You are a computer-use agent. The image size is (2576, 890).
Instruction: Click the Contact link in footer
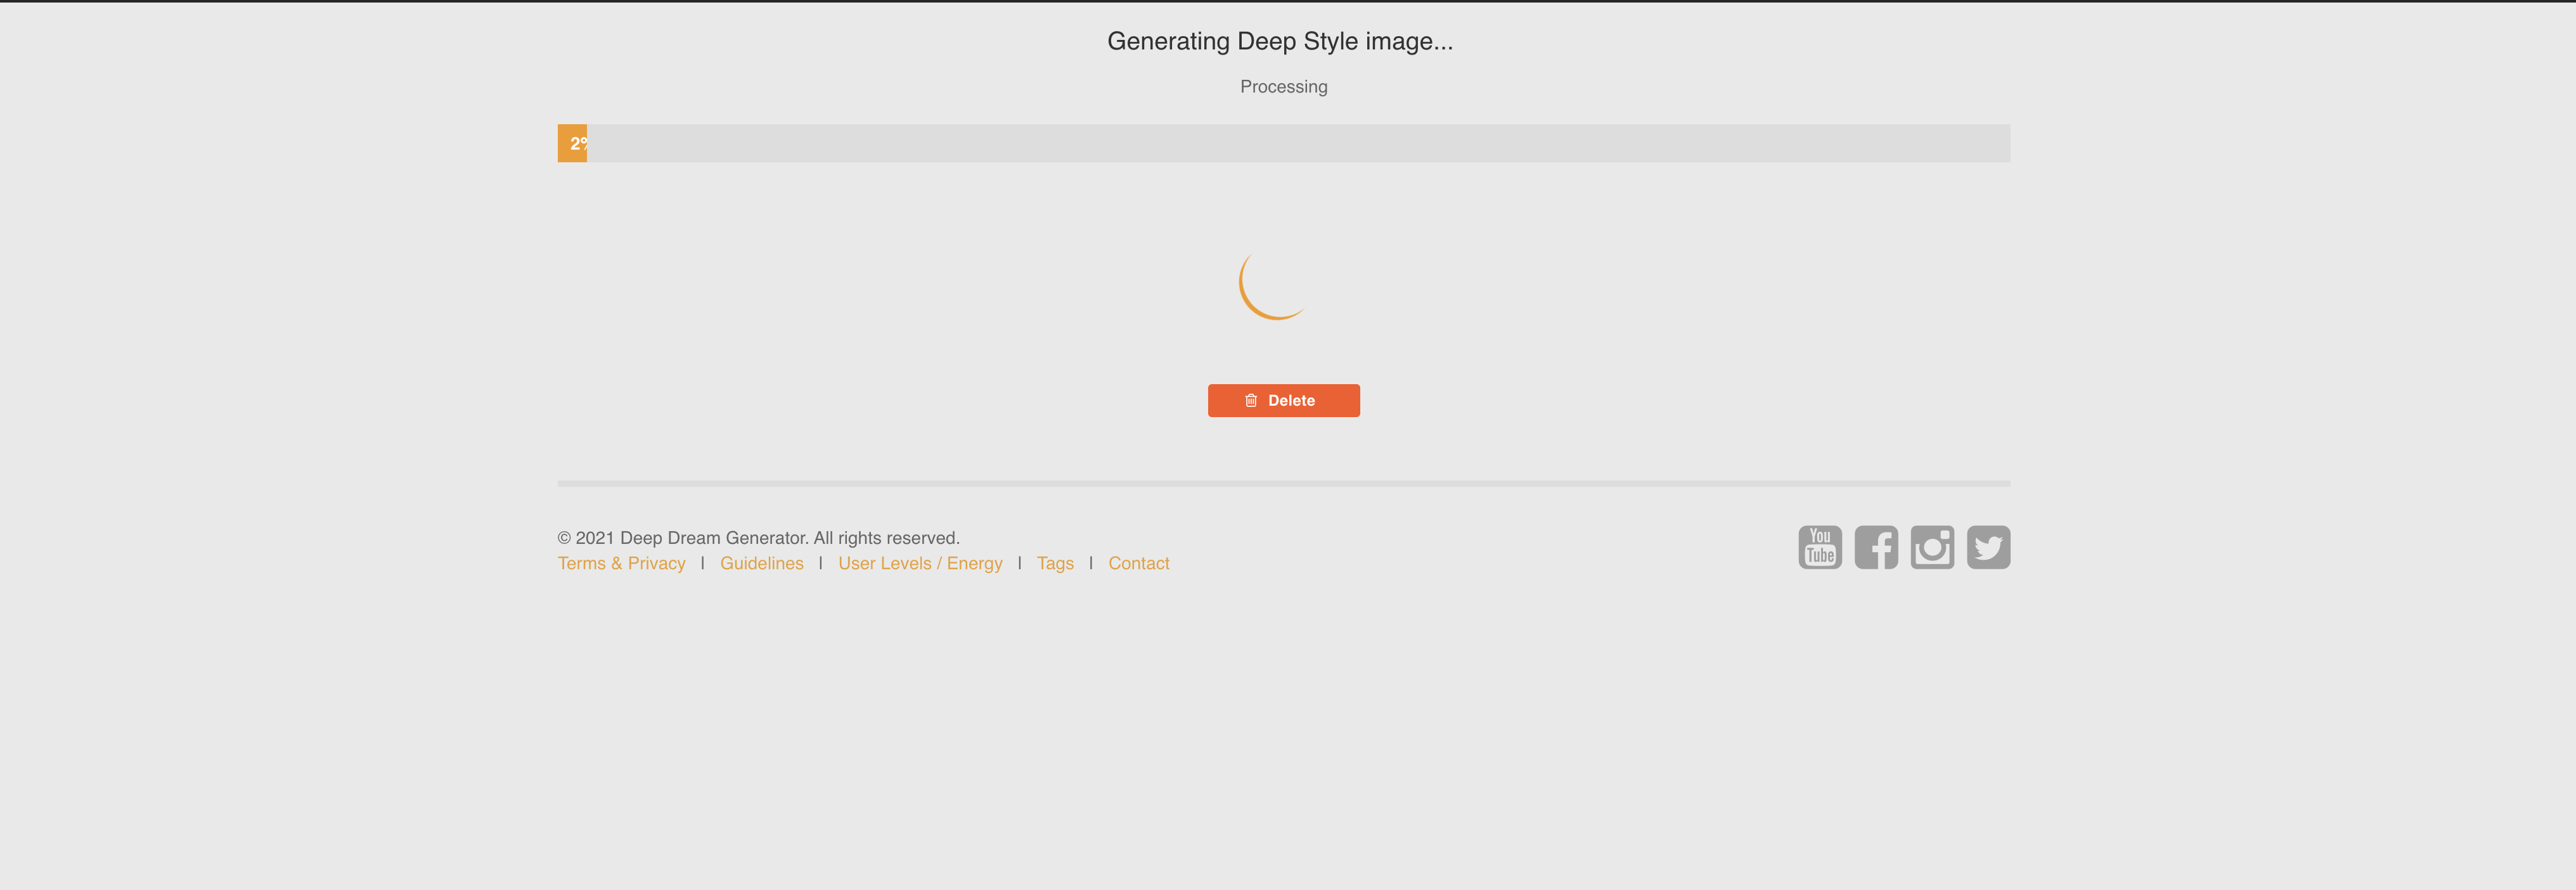pyautogui.click(x=1138, y=564)
